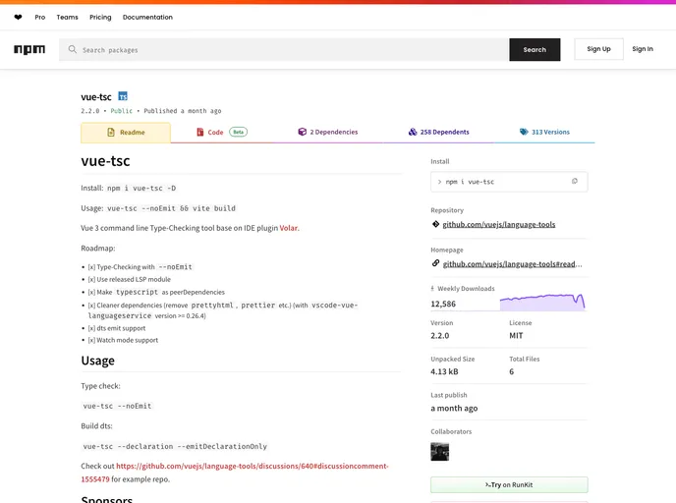The width and height of the screenshot is (676, 503).
Task: Click the git icon beside repository link
Action: [435, 224]
